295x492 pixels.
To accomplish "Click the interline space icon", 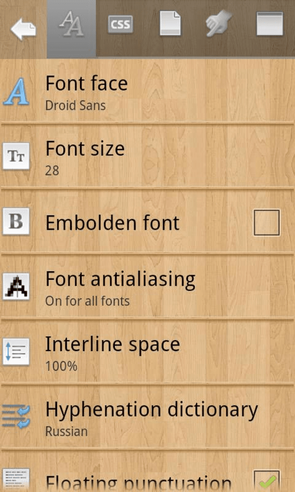I will (16, 351).
